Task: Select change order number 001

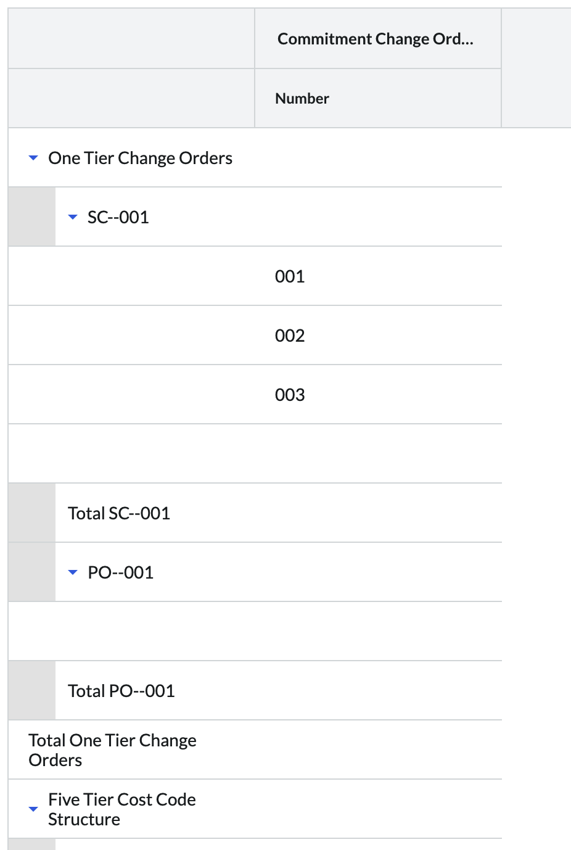Action: tap(290, 276)
